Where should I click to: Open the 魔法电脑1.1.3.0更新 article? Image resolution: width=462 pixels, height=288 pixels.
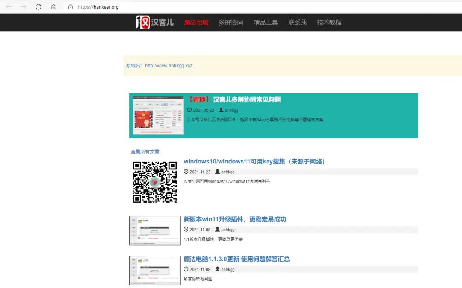click(237, 259)
